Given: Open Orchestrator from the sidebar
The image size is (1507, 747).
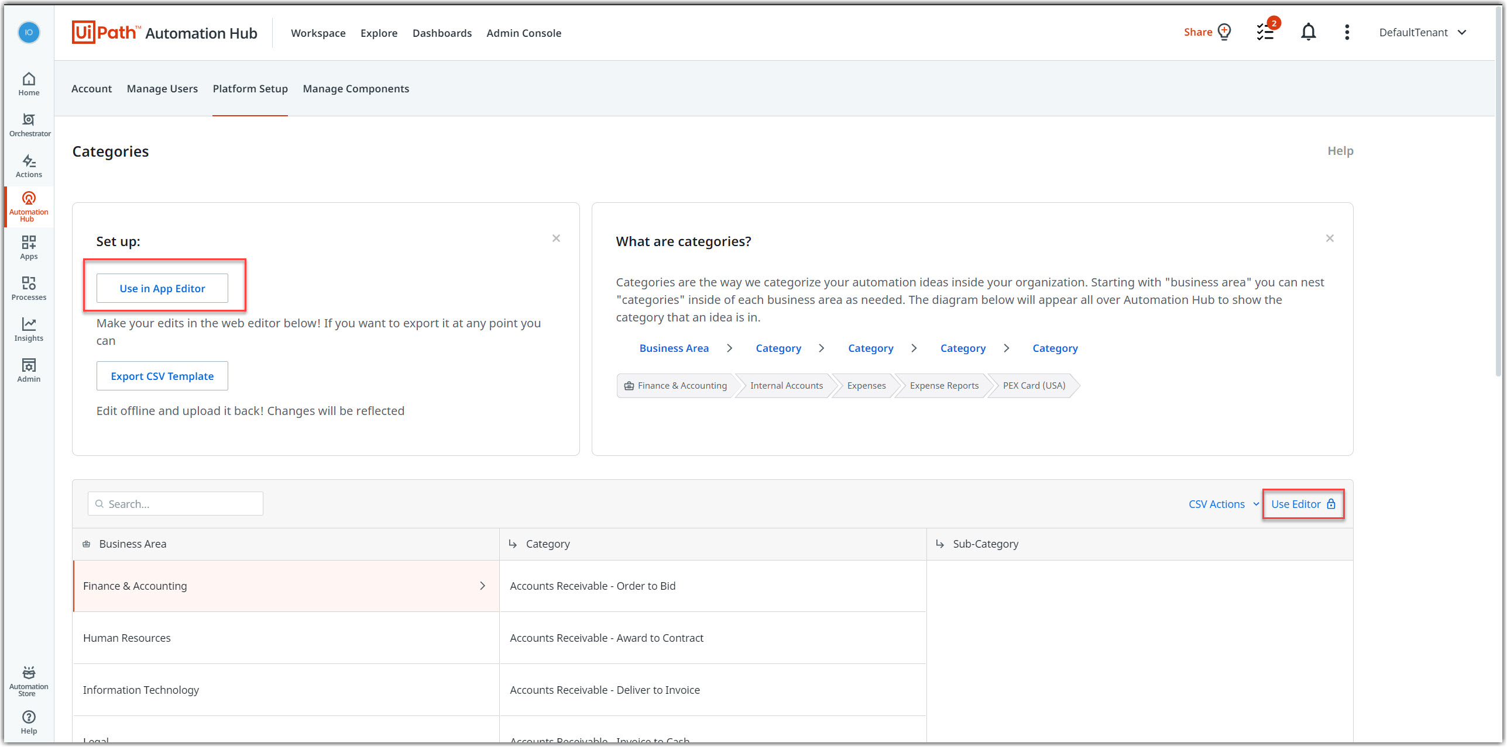Looking at the screenshot, I should pyautogui.click(x=29, y=125).
